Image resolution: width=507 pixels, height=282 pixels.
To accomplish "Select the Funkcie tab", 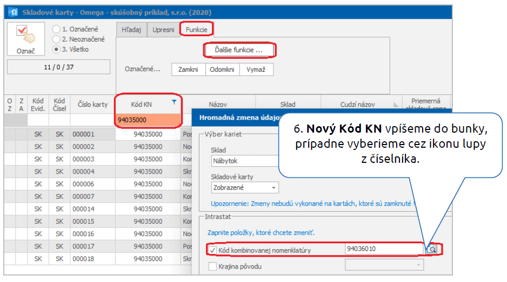I will (x=196, y=30).
